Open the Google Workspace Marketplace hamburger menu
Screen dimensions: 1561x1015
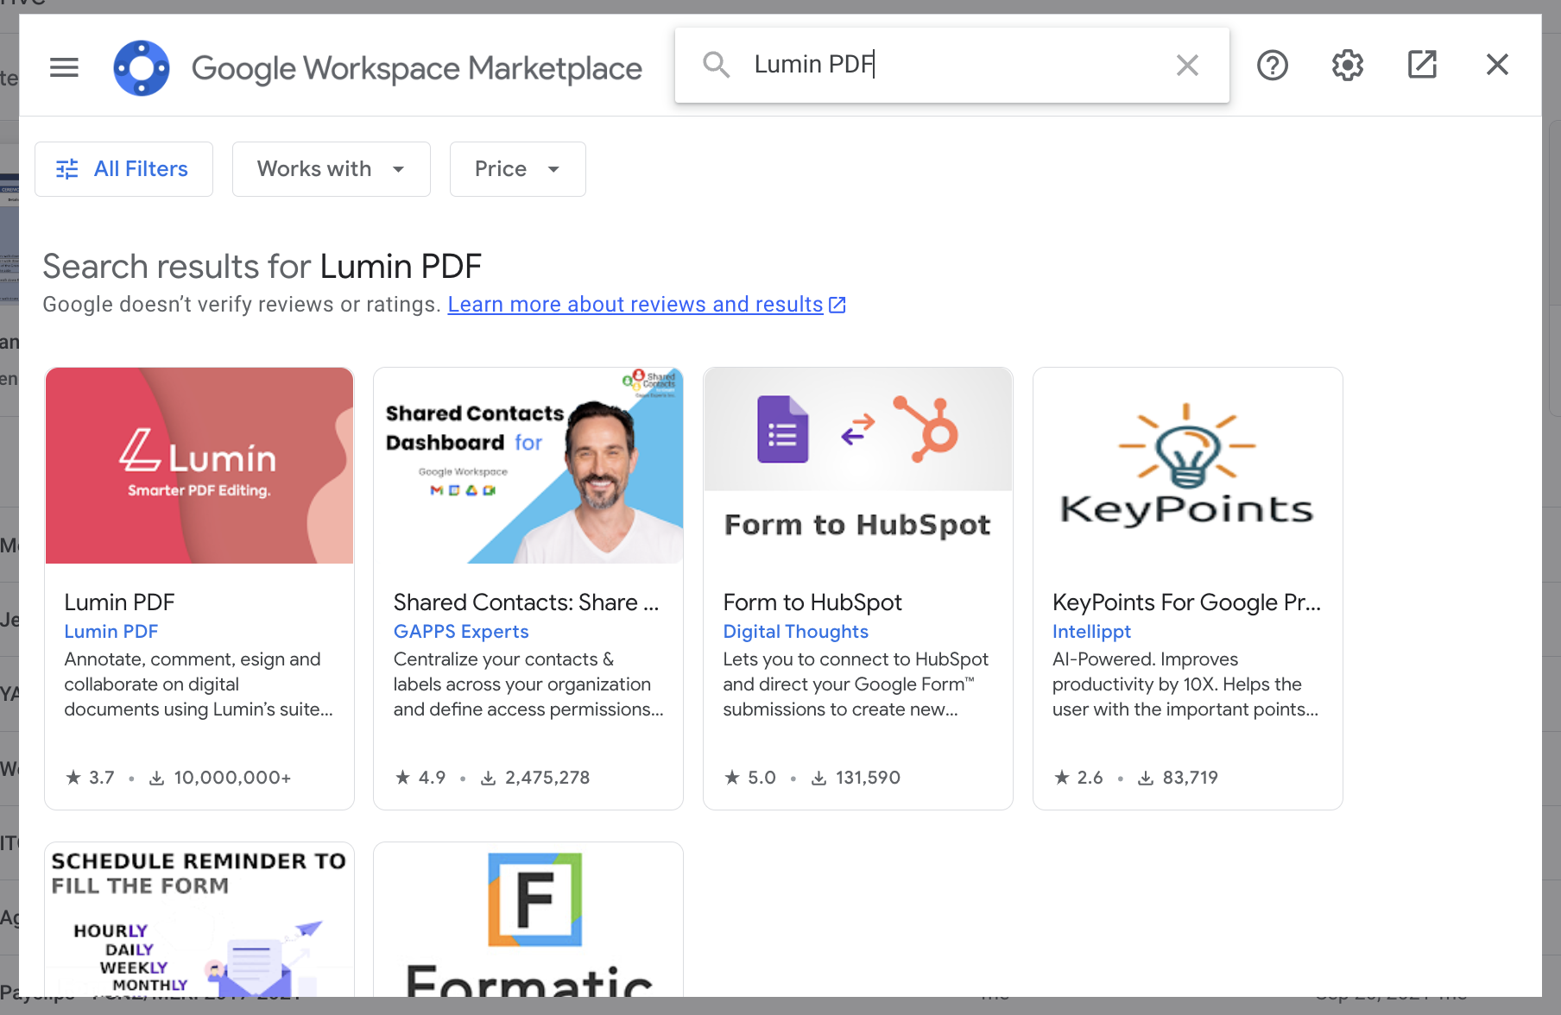coord(64,66)
